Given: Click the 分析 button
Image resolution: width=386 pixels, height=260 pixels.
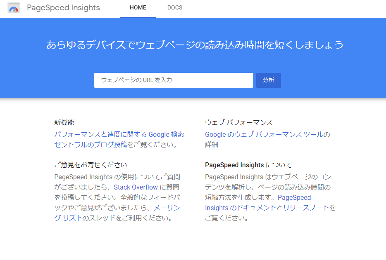Looking at the screenshot, I should [x=268, y=80].
